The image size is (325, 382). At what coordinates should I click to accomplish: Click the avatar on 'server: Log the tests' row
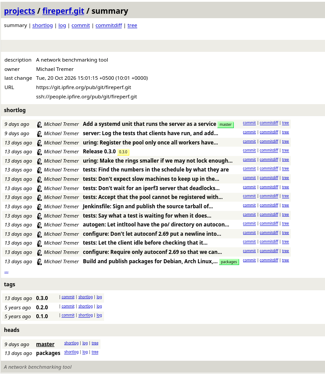pos(39,134)
